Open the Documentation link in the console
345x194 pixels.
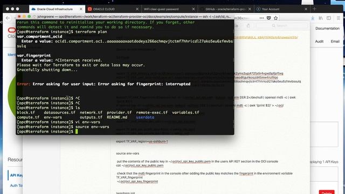coord(327,29)
